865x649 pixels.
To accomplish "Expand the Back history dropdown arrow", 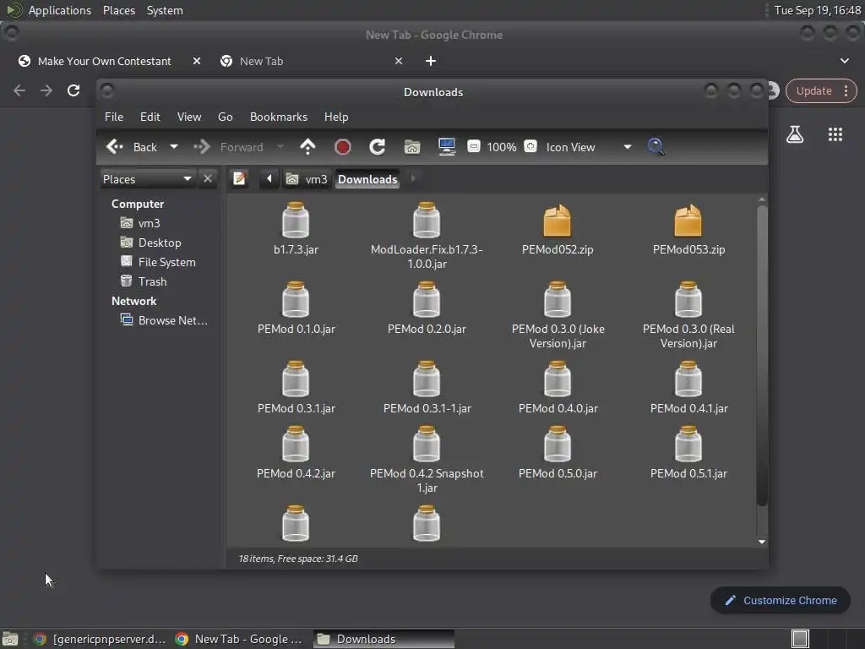I will (174, 147).
